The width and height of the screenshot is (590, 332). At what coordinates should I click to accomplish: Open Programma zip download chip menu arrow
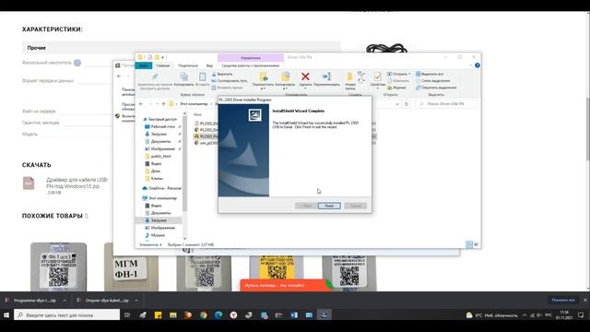(x=65, y=301)
